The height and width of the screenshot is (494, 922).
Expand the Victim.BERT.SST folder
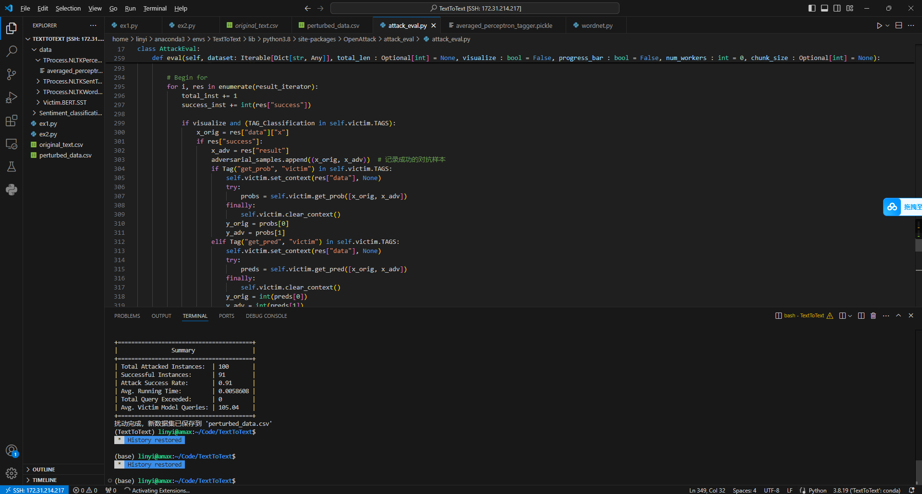tap(64, 102)
